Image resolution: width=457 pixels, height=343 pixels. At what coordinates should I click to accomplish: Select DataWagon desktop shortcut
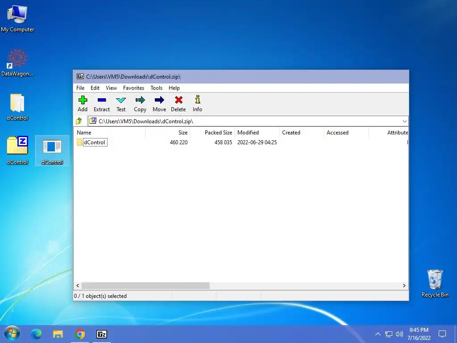click(17, 63)
